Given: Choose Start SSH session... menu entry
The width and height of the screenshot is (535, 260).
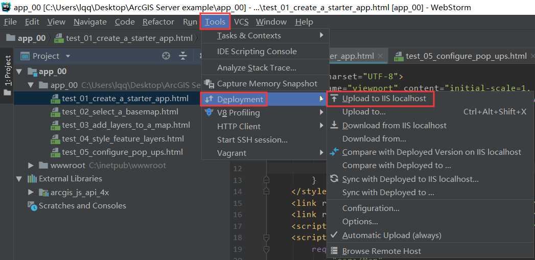Looking at the screenshot, I should pos(265,139).
